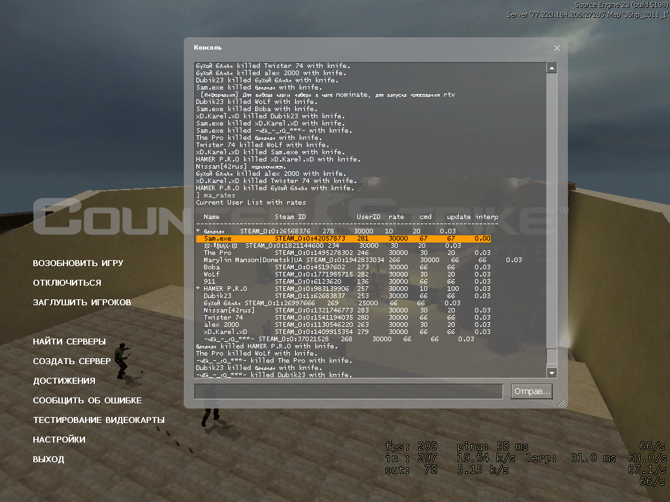Click the "cmd" column header text
Screen dimensions: 670x502
point(425,217)
